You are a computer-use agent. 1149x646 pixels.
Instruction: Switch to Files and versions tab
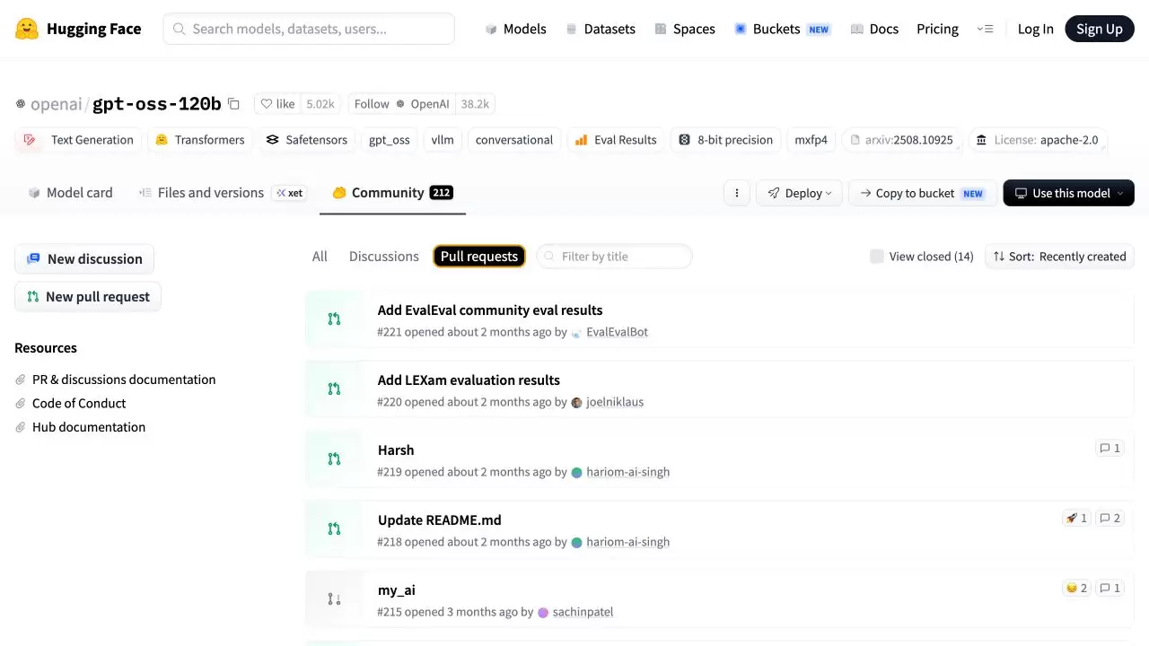click(222, 193)
